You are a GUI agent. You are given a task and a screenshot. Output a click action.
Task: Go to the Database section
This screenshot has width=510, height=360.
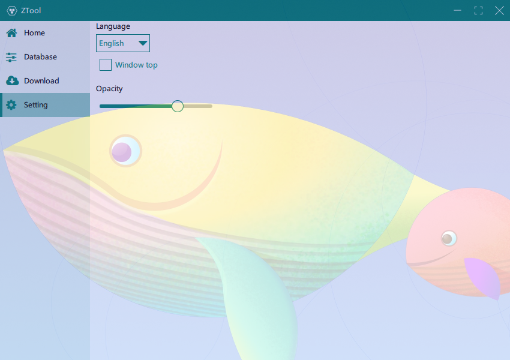point(45,57)
